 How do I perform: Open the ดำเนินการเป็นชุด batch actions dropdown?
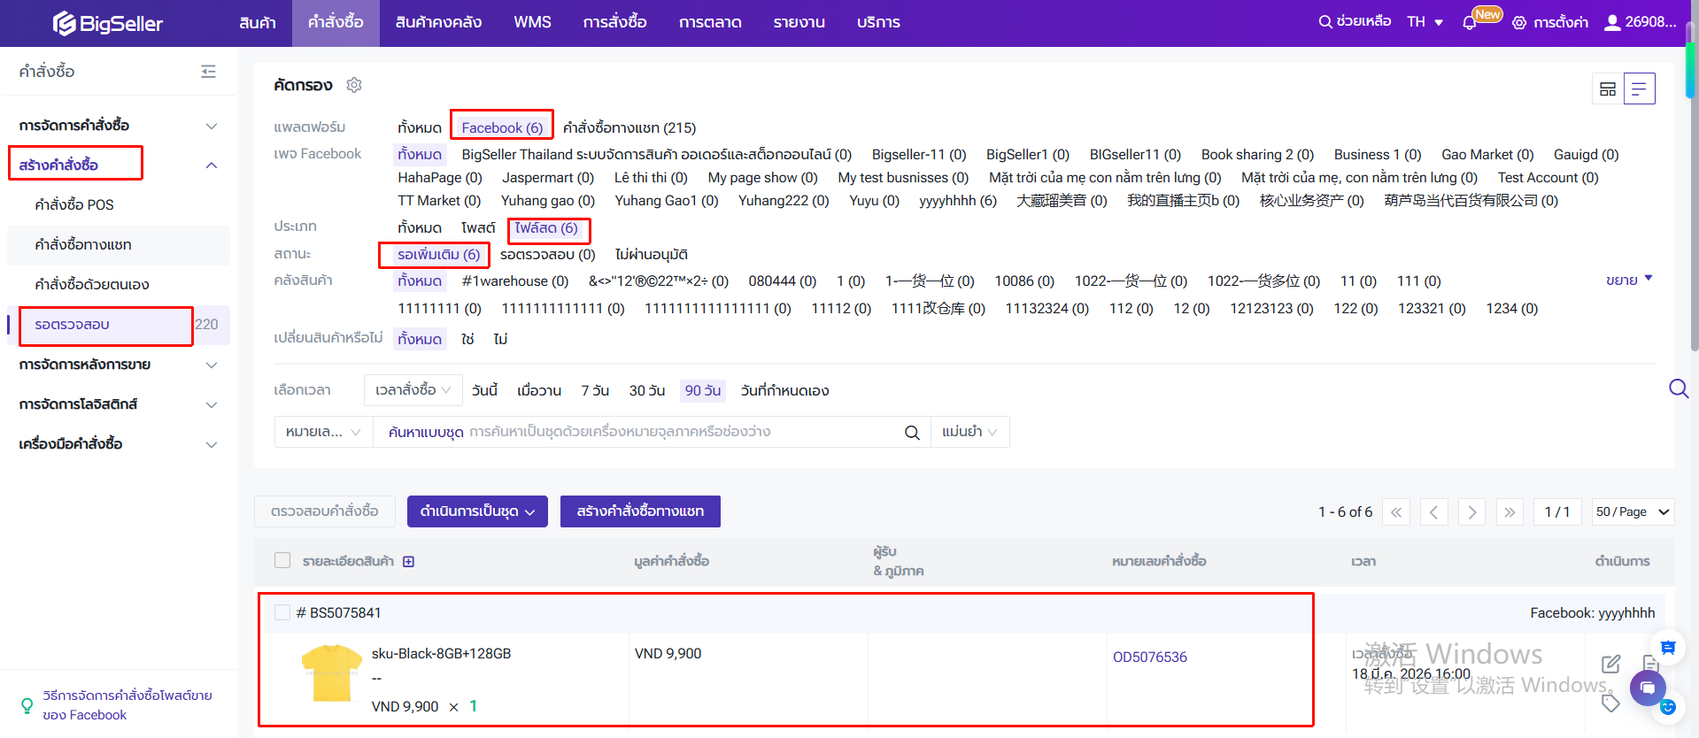click(x=477, y=511)
